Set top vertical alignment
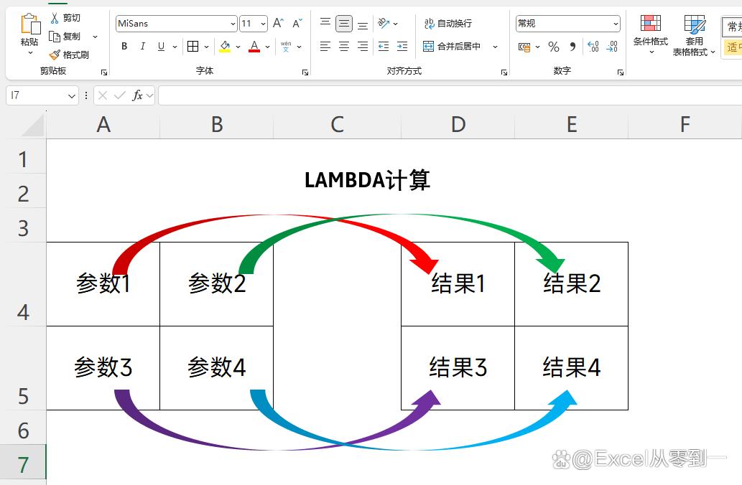The height and width of the screenshot is (485, 742). pos(325,22)
